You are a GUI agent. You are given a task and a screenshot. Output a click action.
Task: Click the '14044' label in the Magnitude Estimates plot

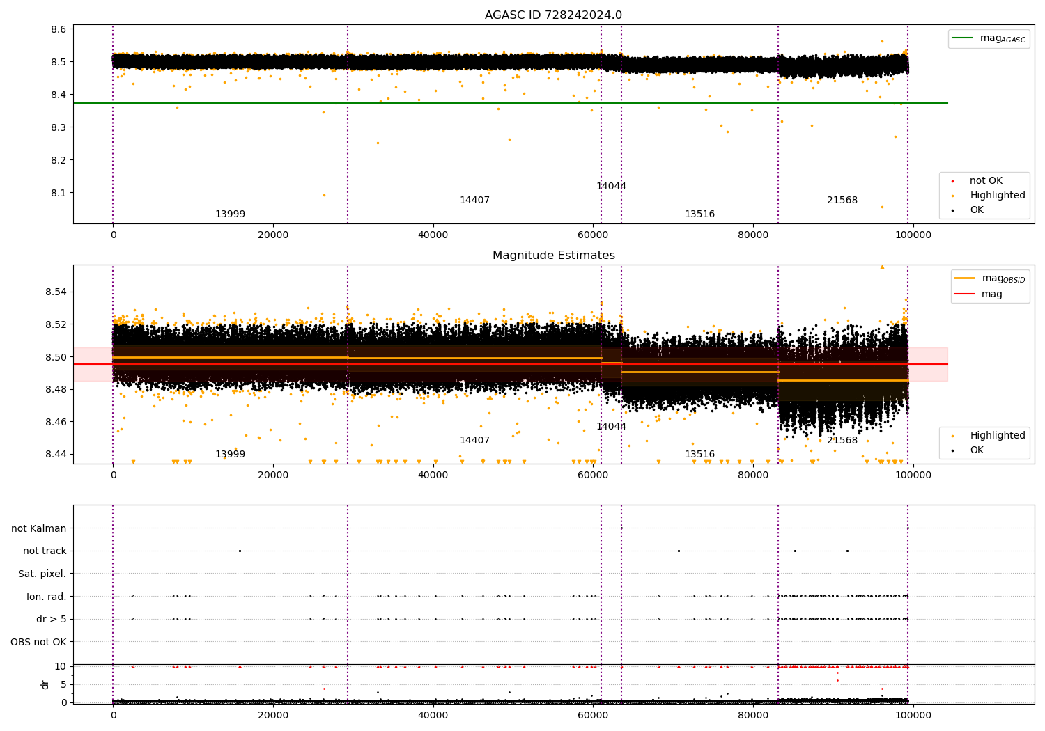(x=611, y=427)
